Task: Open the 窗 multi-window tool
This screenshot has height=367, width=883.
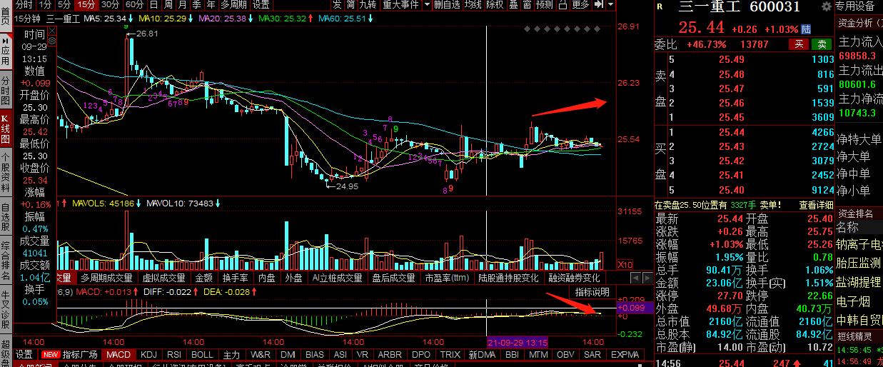Action: point(526,5)
